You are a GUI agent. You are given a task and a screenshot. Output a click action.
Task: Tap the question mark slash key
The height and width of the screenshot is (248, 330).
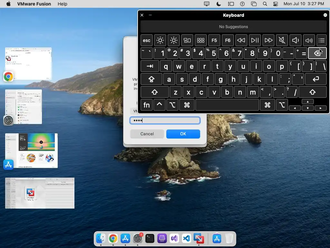tap(291, 92)
